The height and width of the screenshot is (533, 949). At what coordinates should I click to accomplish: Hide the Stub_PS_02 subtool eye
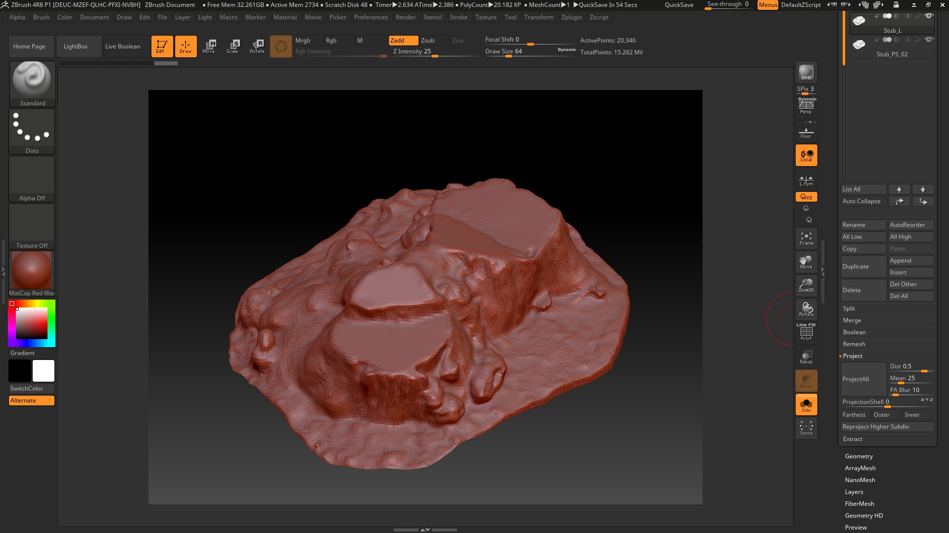929,40
